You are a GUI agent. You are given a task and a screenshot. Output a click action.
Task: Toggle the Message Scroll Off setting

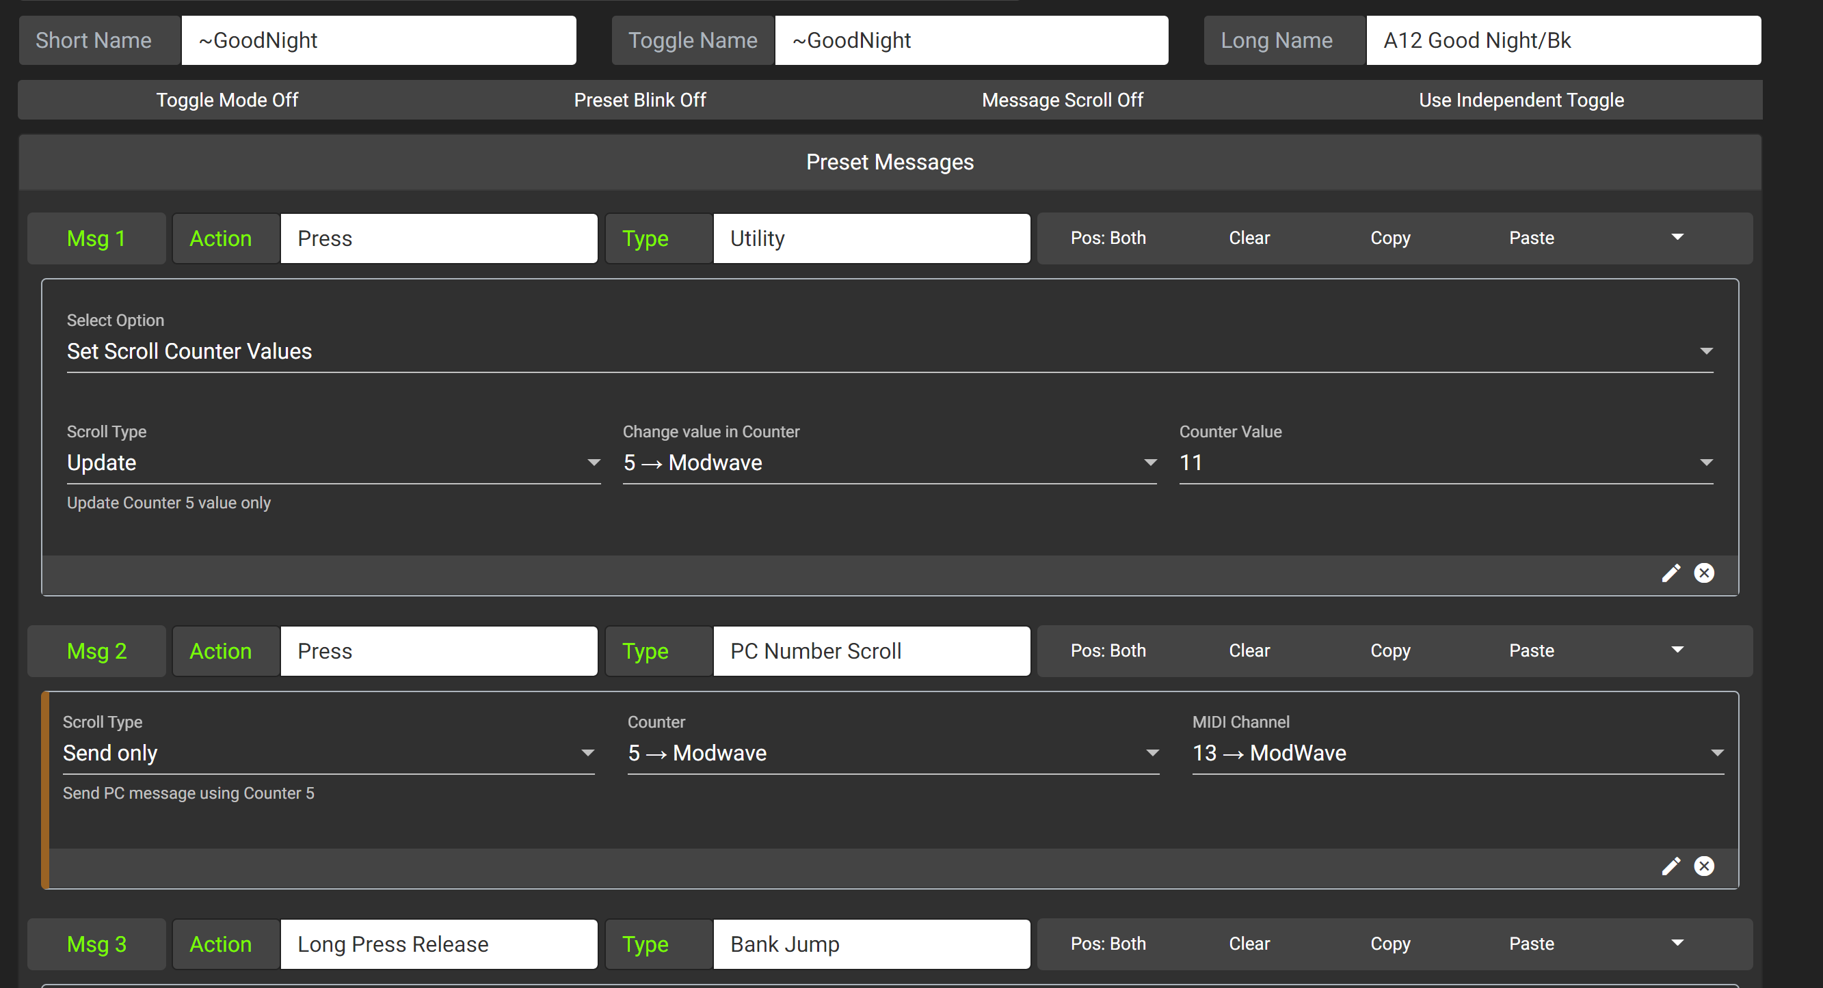tap(1061, 100)
